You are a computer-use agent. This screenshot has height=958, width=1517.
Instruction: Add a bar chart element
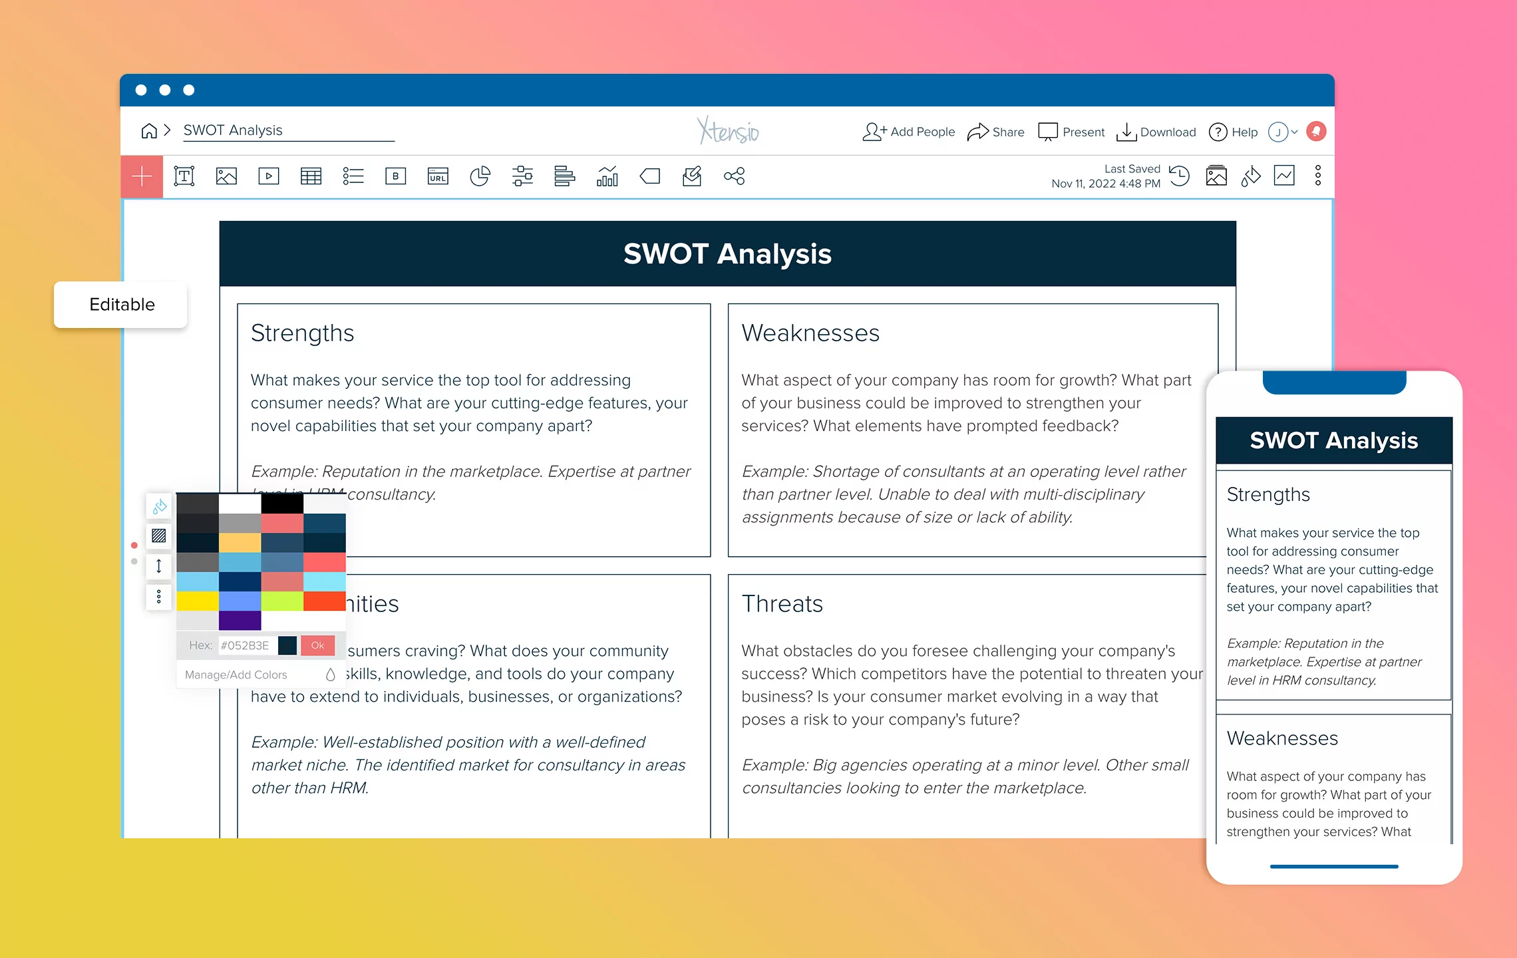click(x=607, y=176)
